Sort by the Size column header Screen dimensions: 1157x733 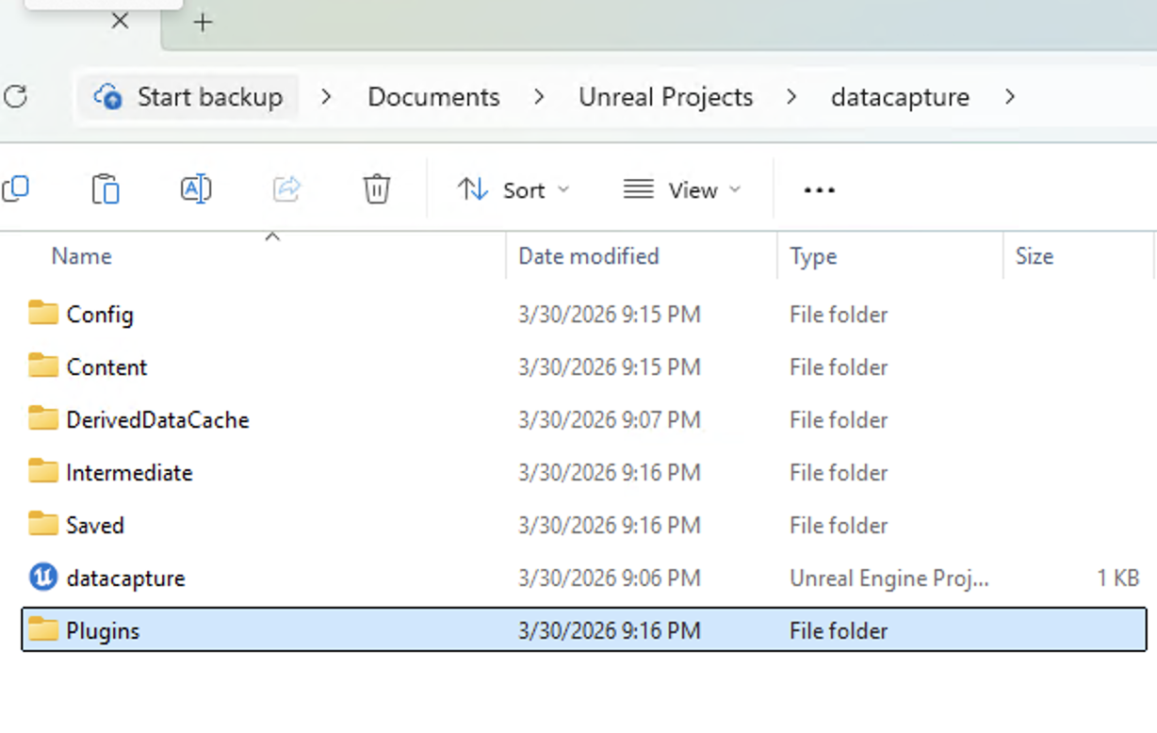click(x=1034, y=255)
